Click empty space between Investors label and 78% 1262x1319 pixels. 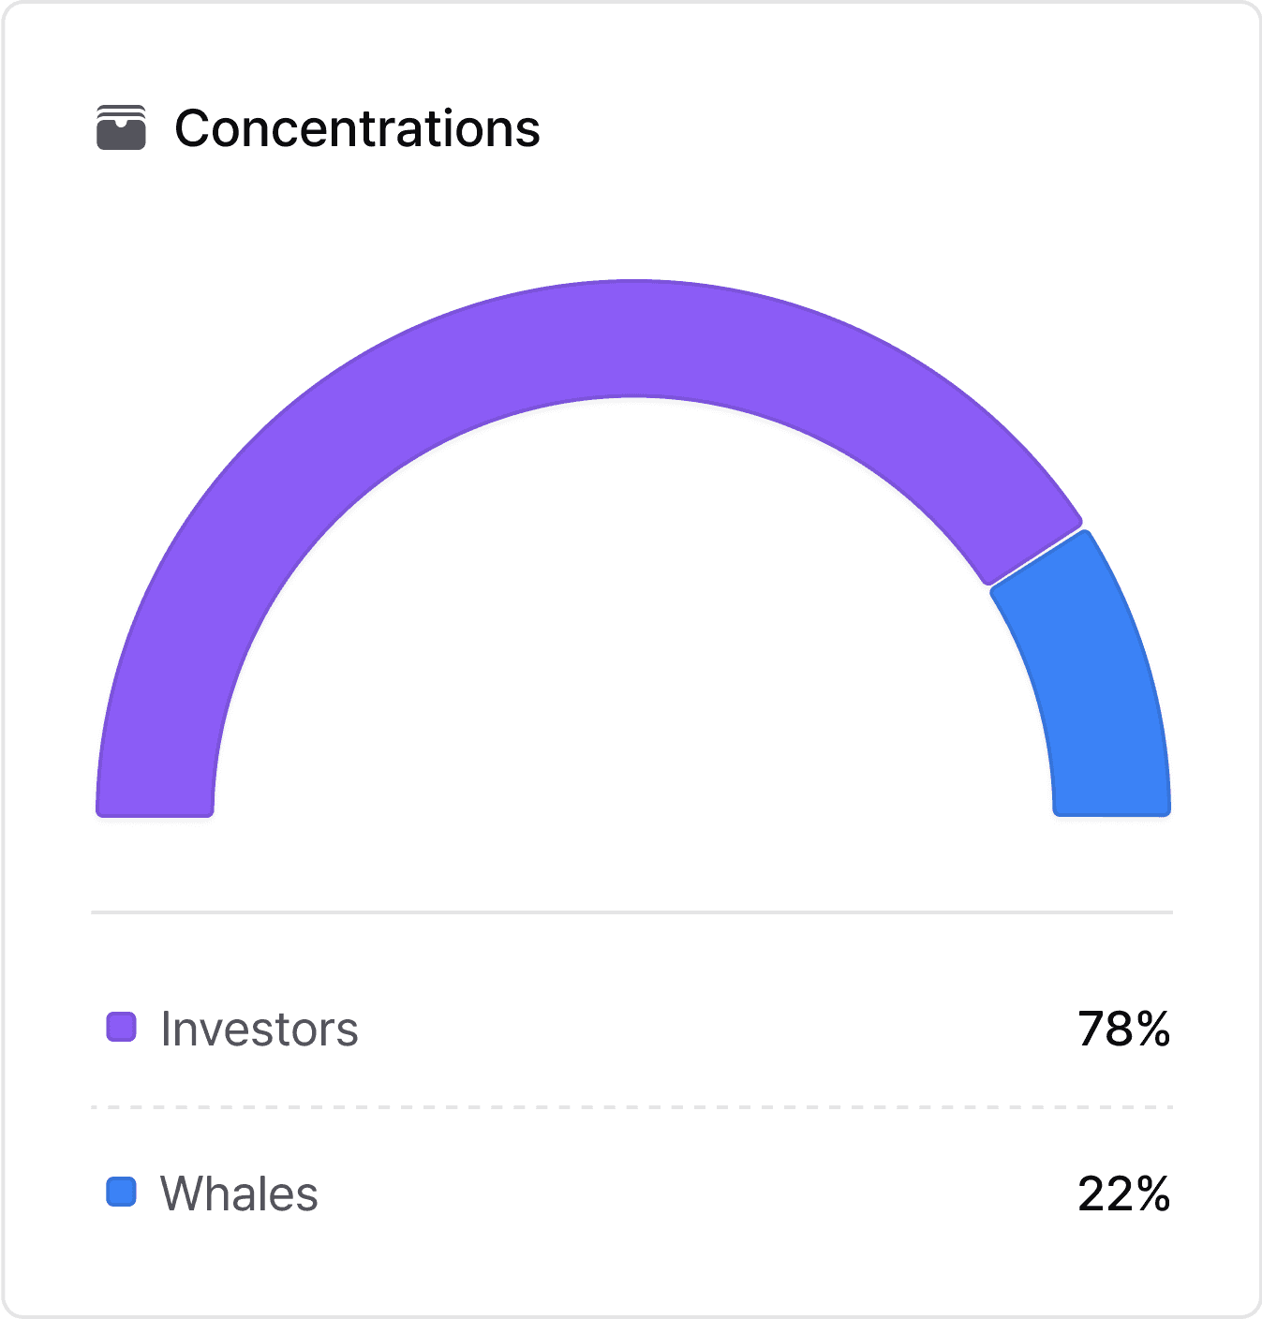(x=717, y=1029)
